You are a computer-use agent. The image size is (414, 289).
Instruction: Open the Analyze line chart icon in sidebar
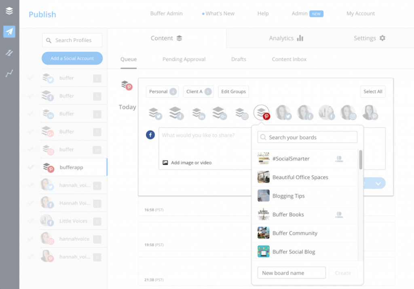tap(9, 73)
